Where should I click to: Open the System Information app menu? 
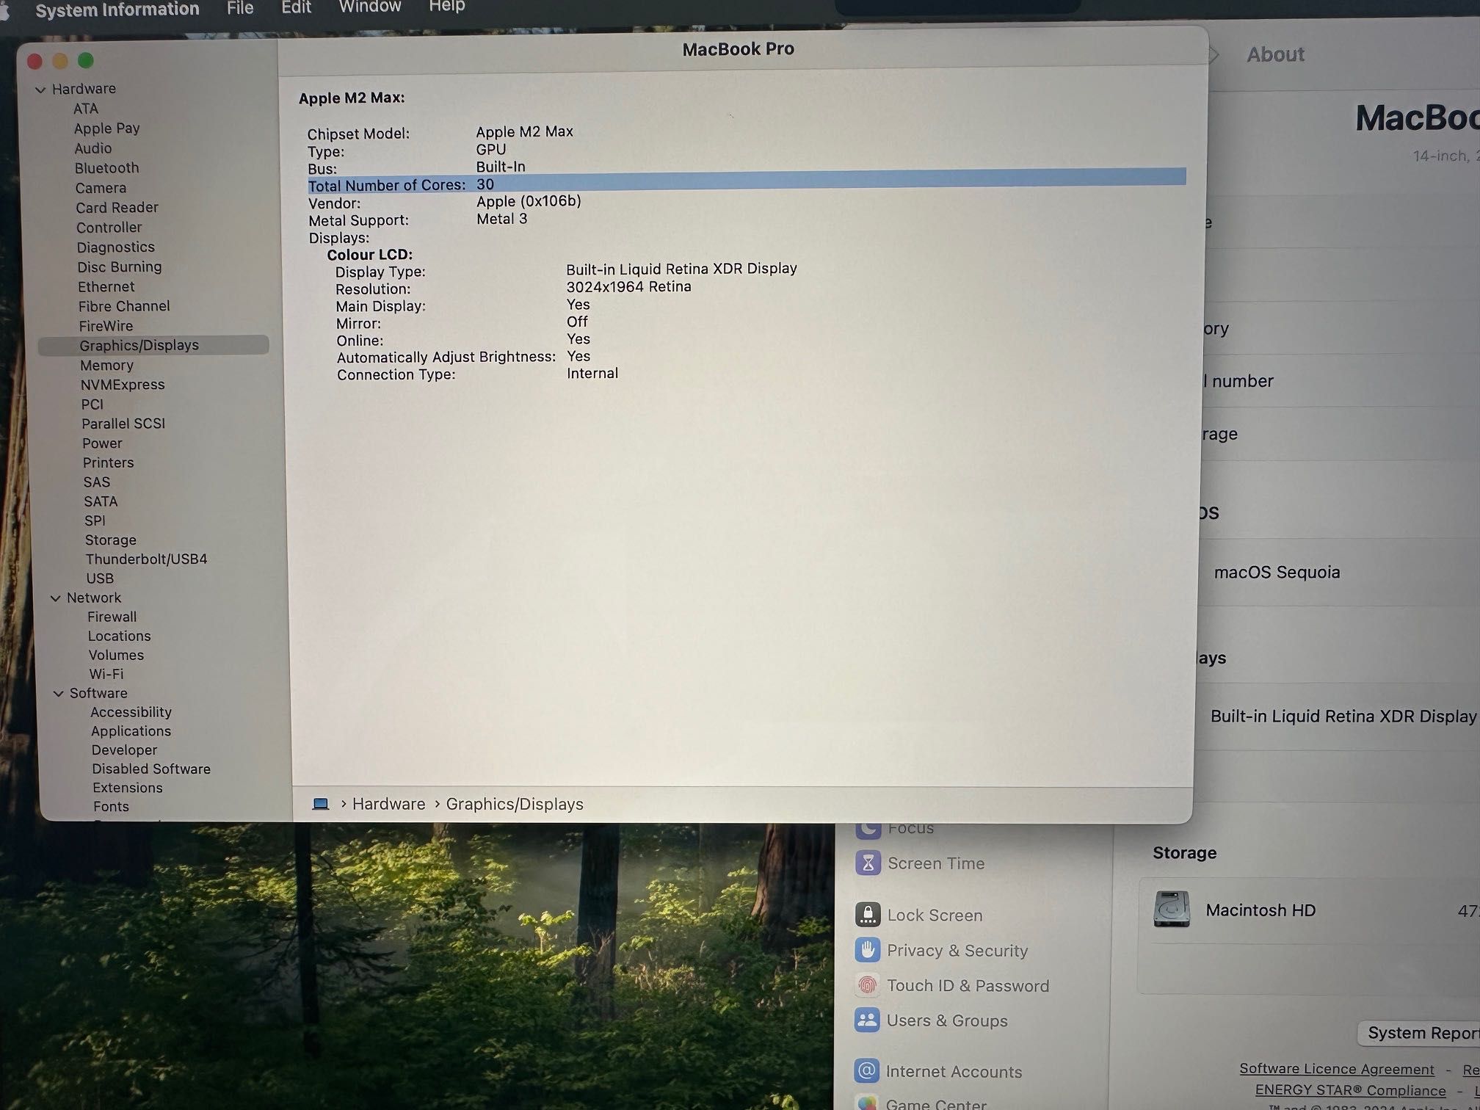[117, 10]
